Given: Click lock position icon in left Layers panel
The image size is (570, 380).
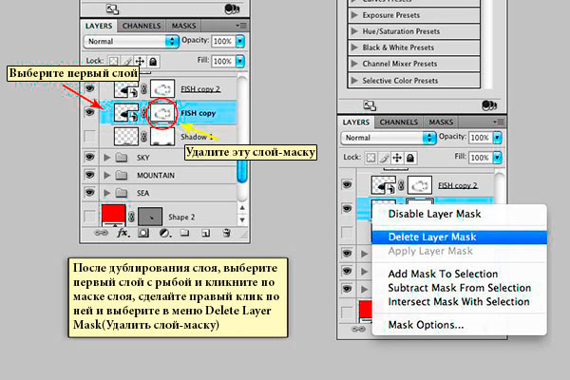Looking at the screenshot, I should click(140, 61).
